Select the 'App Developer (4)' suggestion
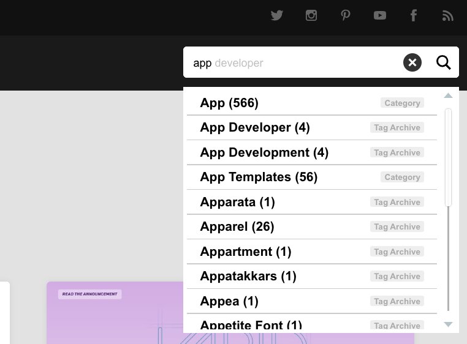The height and width of the screenshot is (344, 467). 312,128
